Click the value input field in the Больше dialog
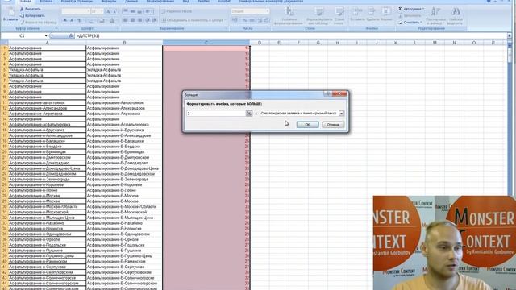This screenshot has height=290, width=516. pos(216,113)
